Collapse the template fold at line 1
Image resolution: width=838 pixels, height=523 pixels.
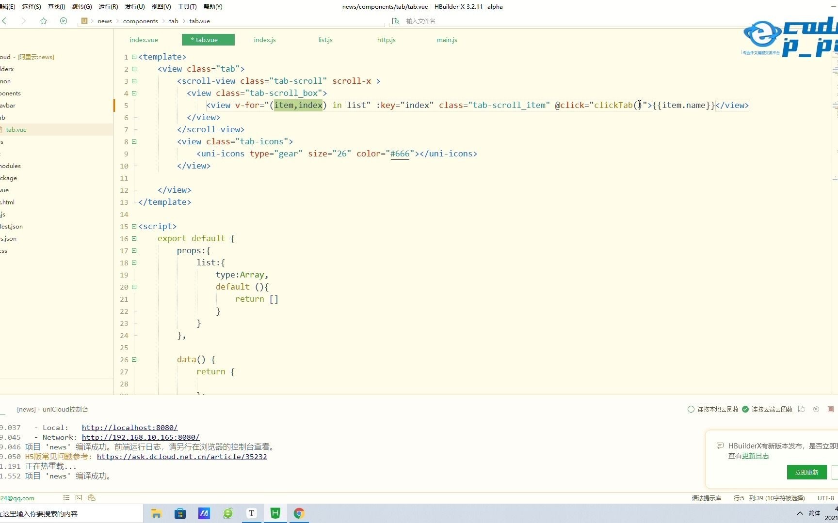pos(134,57)
